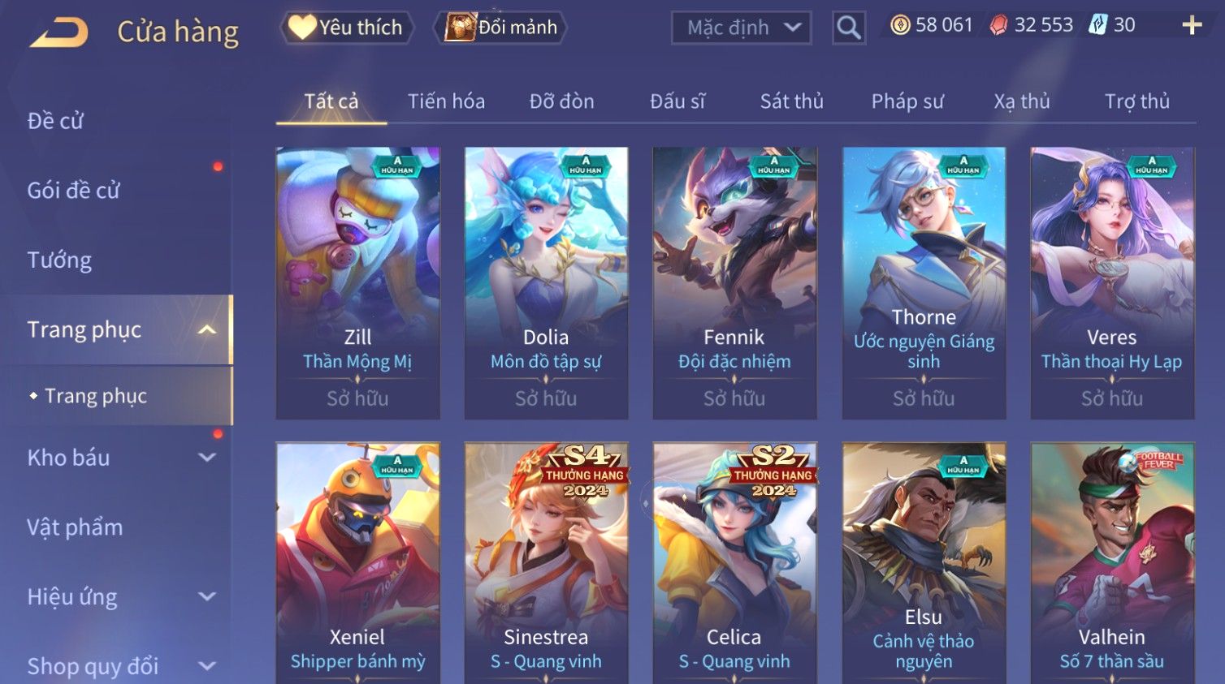Open the Valhein Số 7 thần sầu skin
Viewport: 1225px width, 684px height.
1112,563
